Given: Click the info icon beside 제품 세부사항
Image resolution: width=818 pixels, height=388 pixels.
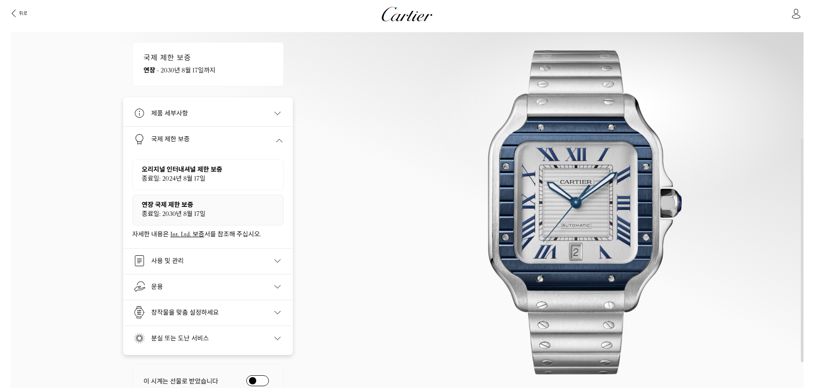Looking at the screenshot, I should 139,113.
